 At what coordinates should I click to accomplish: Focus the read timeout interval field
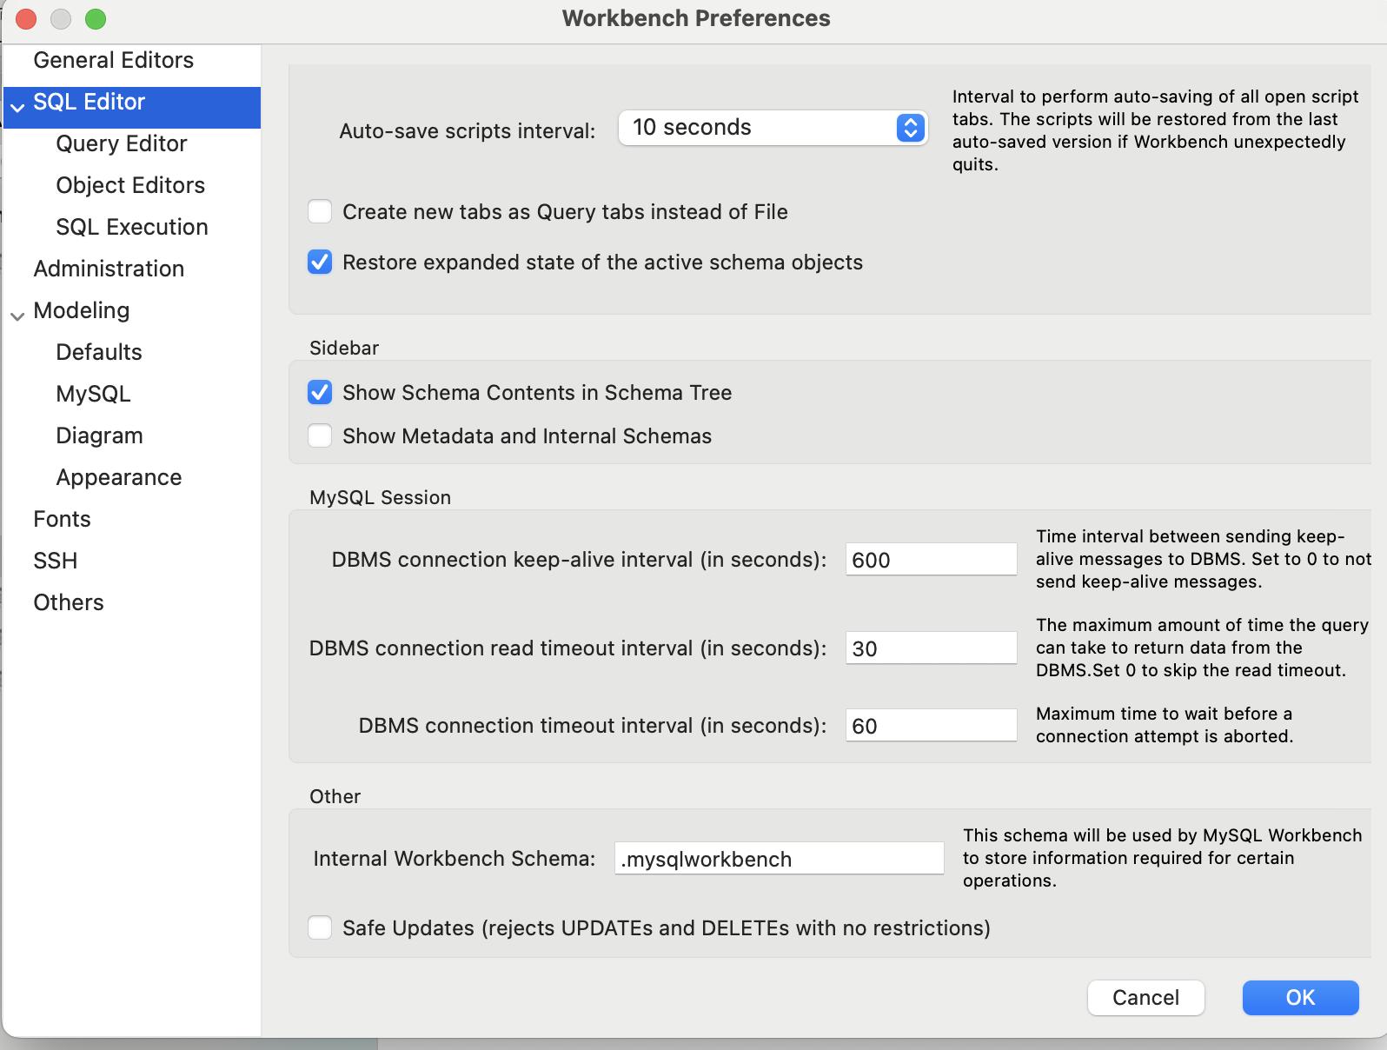pos(931,648)
